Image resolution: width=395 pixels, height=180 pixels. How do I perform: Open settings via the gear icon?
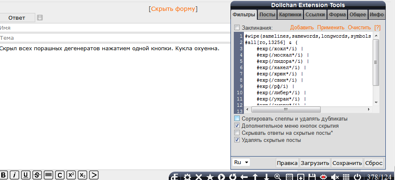(x=187, y=177)
